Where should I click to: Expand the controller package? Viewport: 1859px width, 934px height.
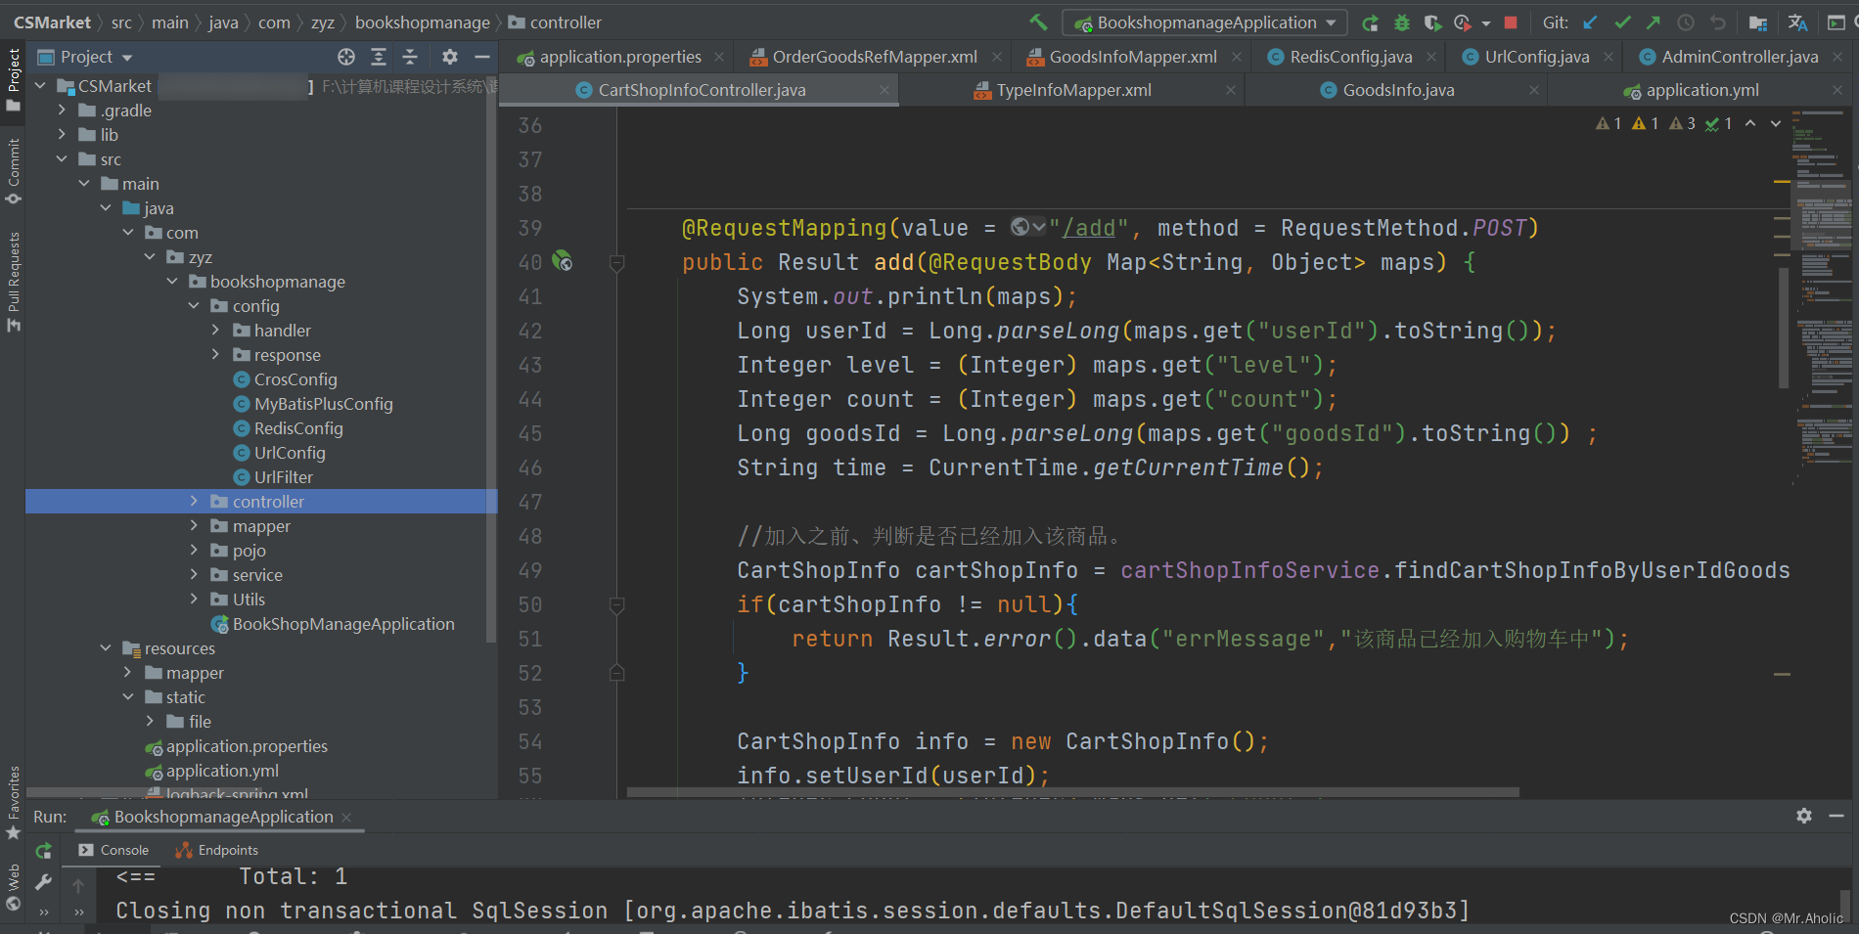coord(194,502)
